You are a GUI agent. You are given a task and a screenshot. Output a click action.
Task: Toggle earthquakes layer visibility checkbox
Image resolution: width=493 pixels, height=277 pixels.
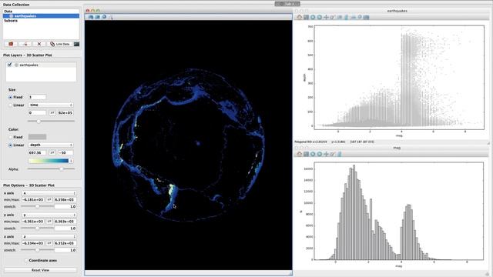10,65
